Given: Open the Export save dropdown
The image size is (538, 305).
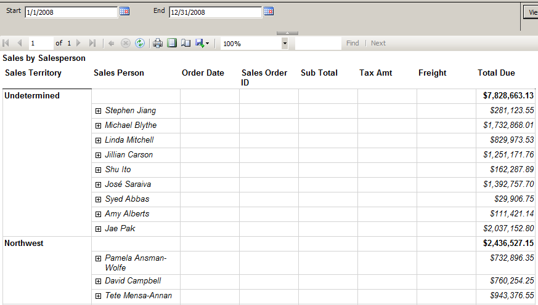Looking at the screenshot, I should coord(202,43).
